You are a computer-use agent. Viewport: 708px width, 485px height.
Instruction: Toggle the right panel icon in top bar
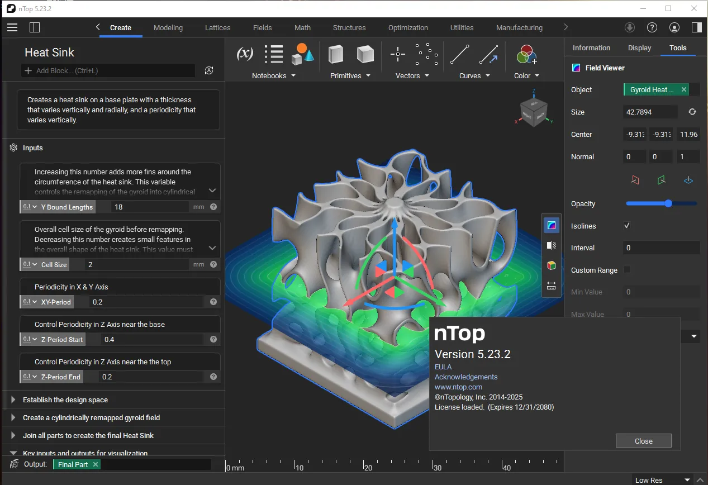click(x=696, y=27)
